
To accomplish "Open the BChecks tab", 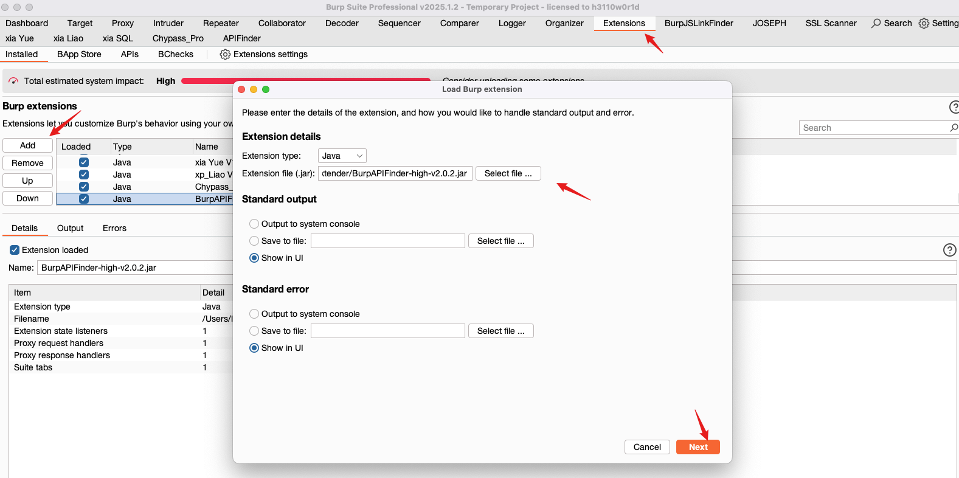I will pos(176,54).
